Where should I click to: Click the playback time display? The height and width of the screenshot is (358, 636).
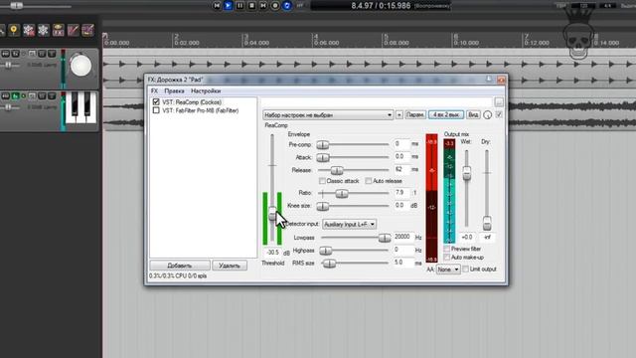[x=381, y=6]
